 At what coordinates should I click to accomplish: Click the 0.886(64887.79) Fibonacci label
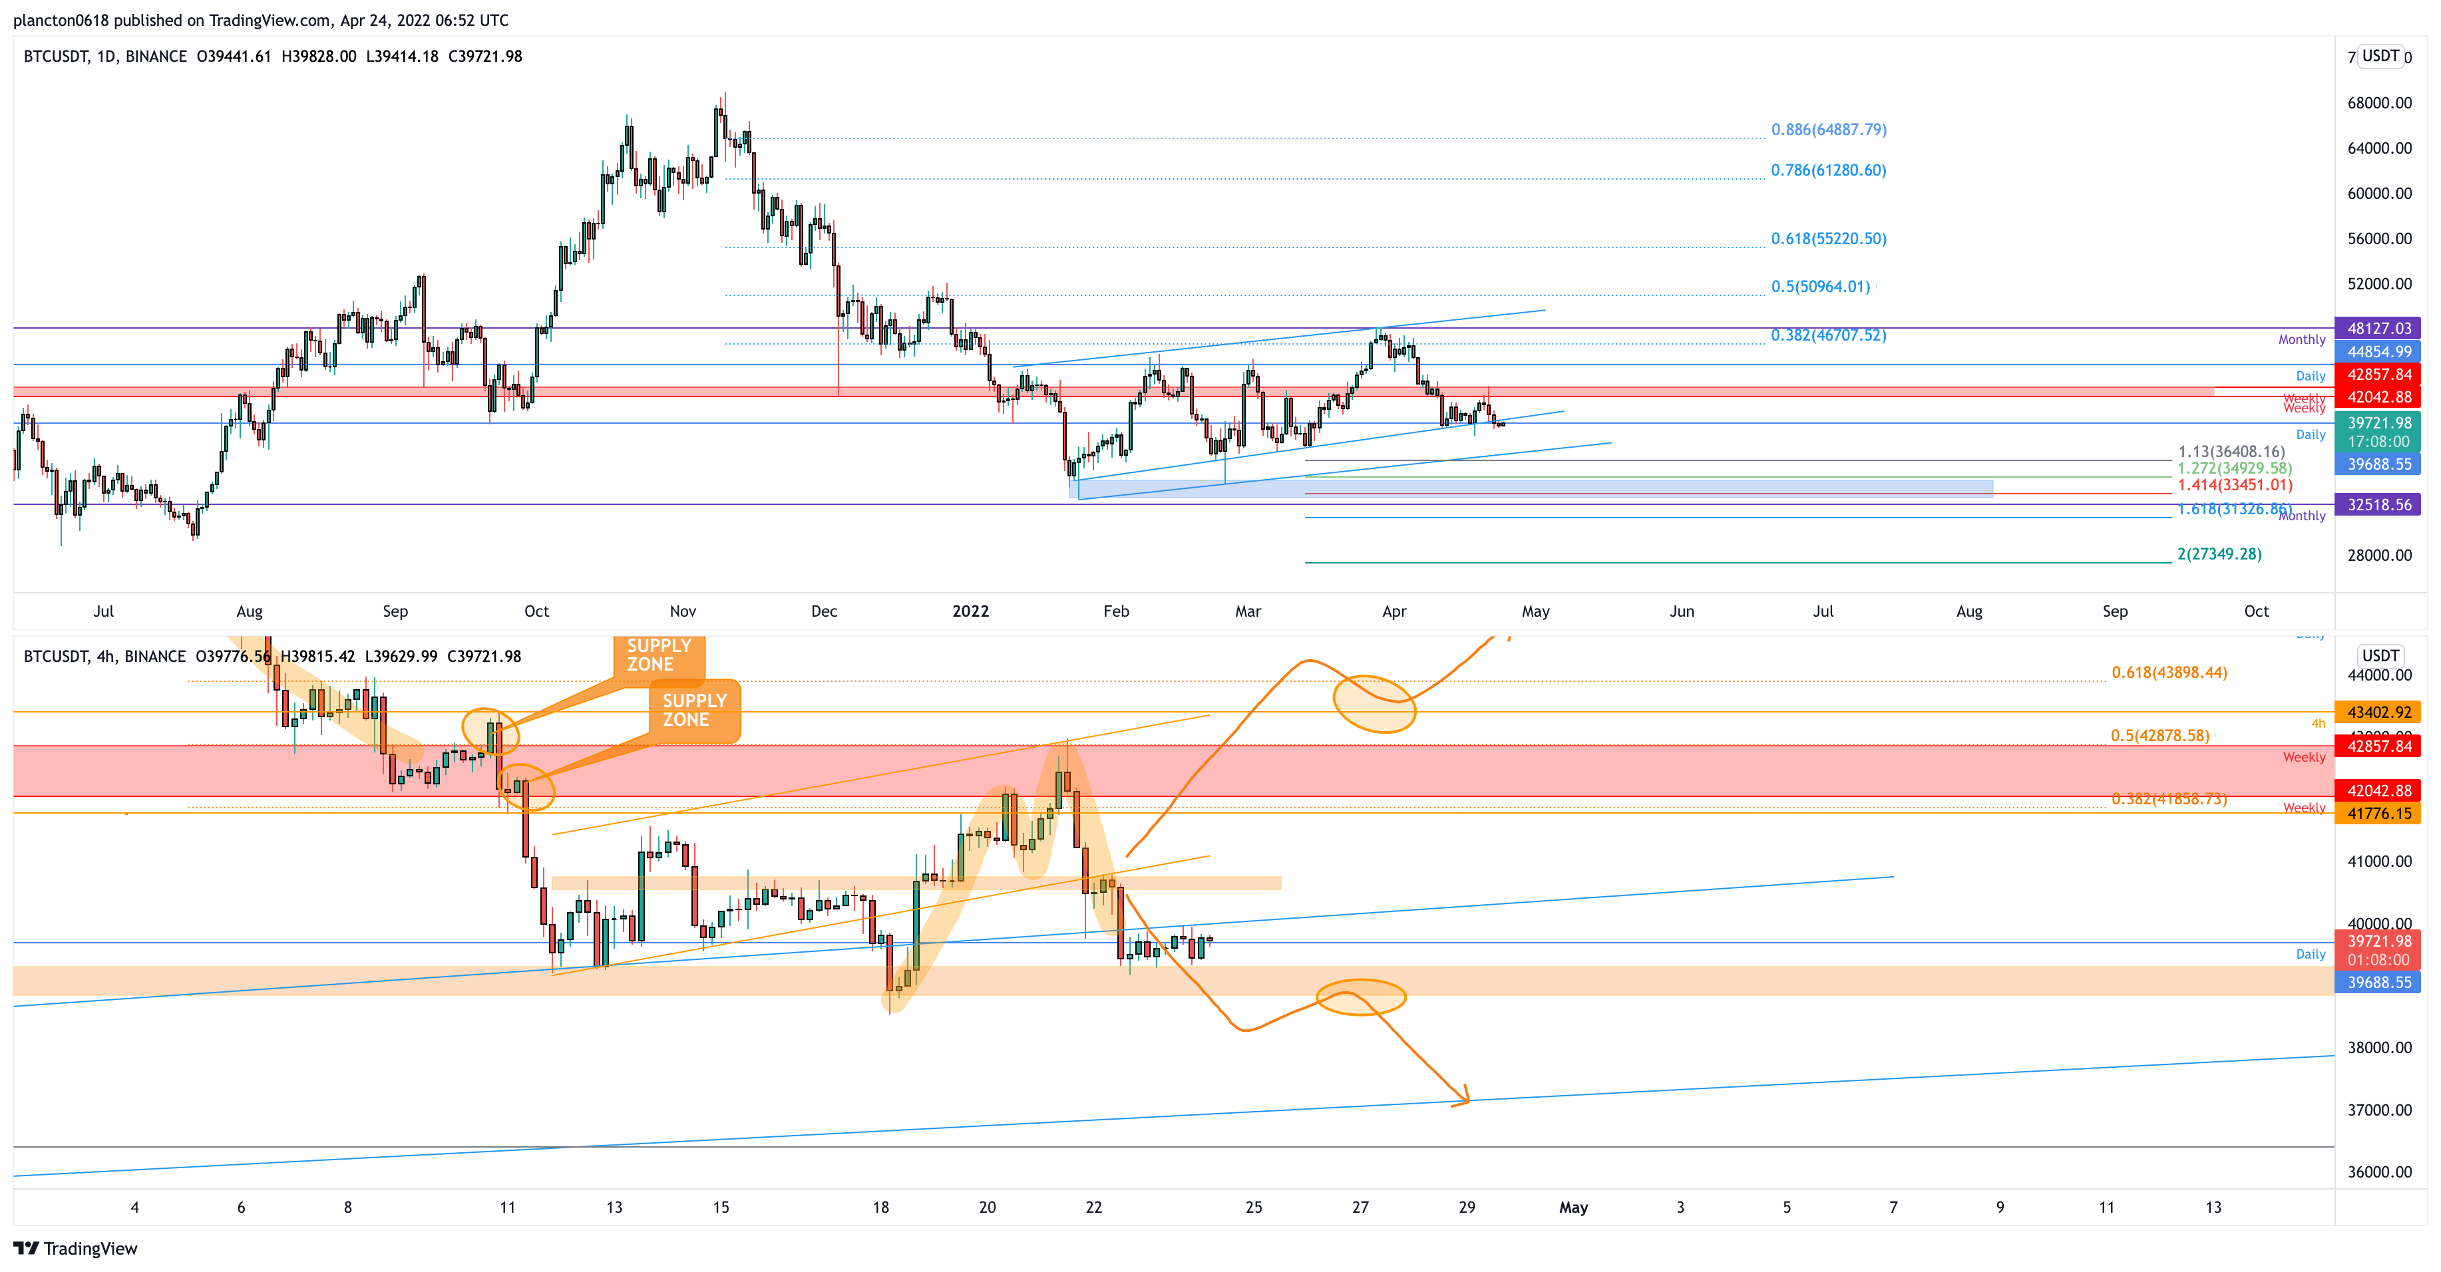pyautogui.click(x=1829, y=130)
